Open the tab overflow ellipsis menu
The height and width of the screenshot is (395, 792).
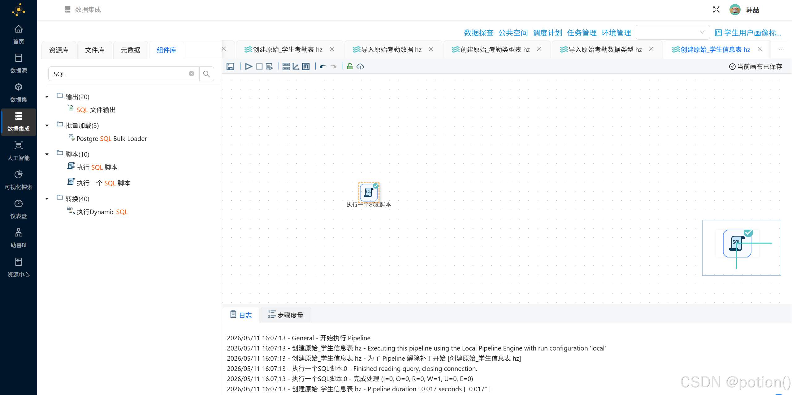tap(781, 49)
